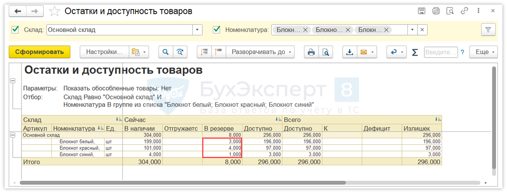Open the Склад field dropdown list
Image resolution: width=507 pixels, height=193 pixels.
click(x=197, y=30)
